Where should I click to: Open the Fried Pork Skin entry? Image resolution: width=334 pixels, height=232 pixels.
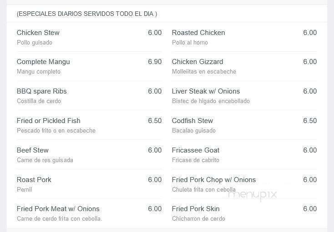pyautogui.click(x=196, y=209)
